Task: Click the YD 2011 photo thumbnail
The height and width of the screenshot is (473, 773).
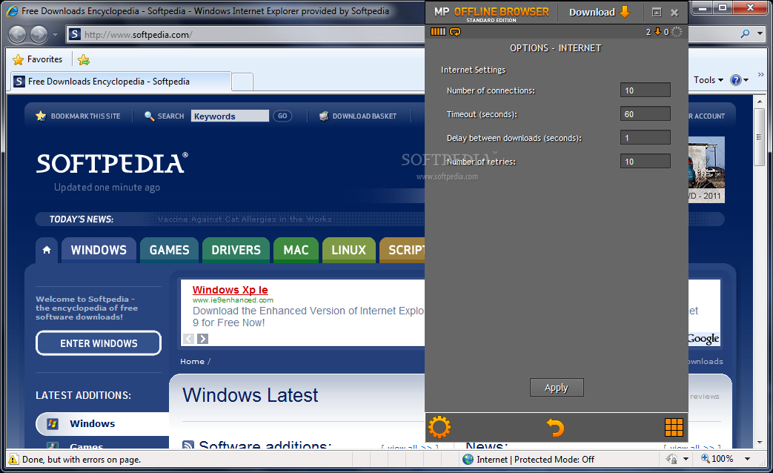Action: point(706,170)
